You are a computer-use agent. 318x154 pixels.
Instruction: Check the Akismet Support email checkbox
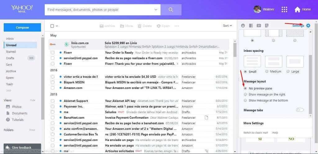(x=53, y=101)
